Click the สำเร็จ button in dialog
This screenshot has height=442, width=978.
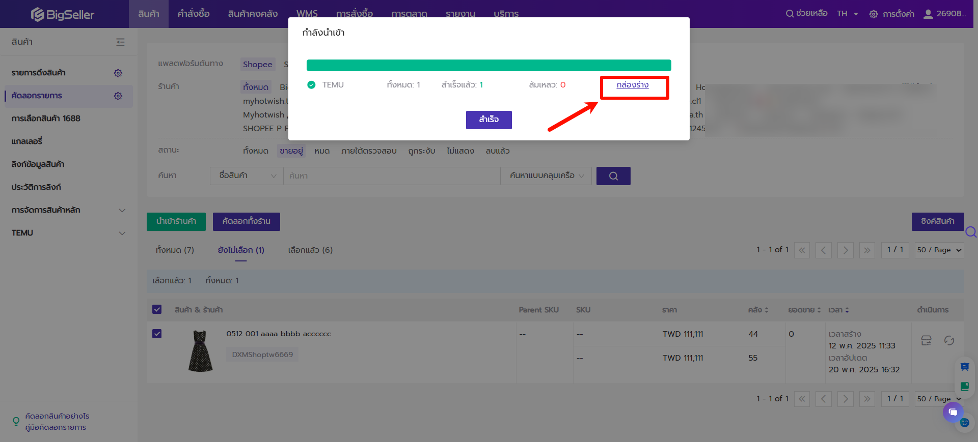[x=489, y=120]
